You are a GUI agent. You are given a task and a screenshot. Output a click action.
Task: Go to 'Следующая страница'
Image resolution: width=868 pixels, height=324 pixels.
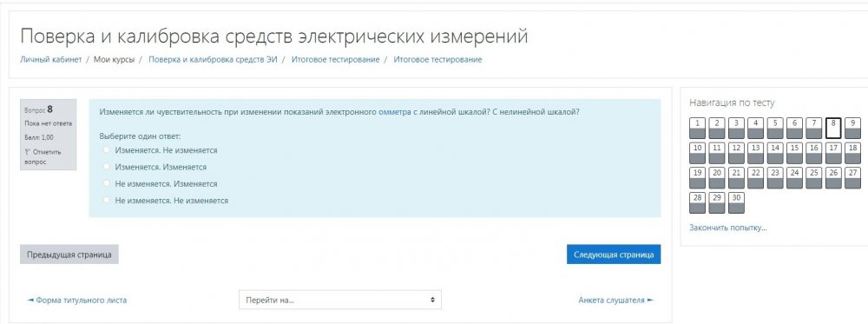tap(614, 255)
